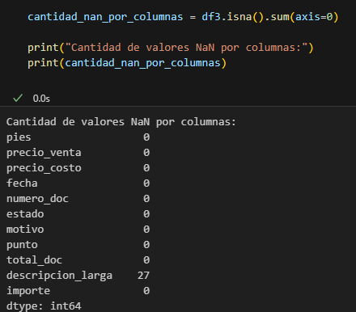Click the descripcion_larga label in output
This screenshot has height=312, width=356.
[x=59, y=276]
